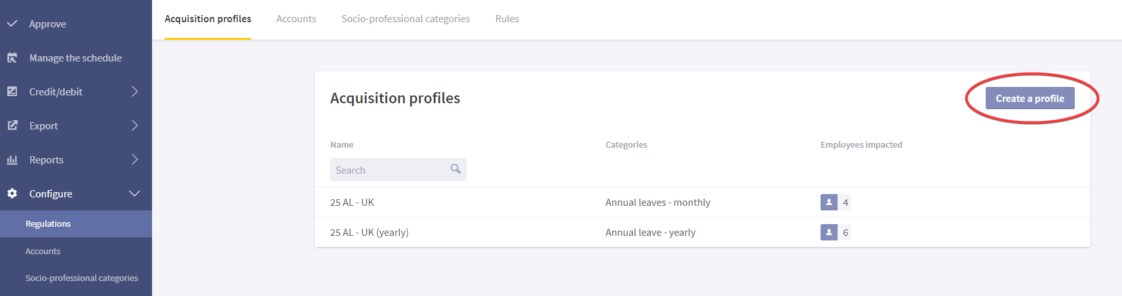Click employees icon for 25 AL - UK
Image resolution: width=1122 pixels, height=296 pixels.
click(829, 203)
